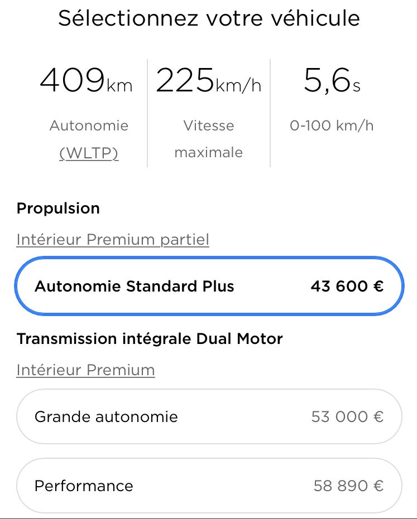Click the 5,6 acceleration figure
The height and width of the screenshot is (519, 417).
coord(327,81)
